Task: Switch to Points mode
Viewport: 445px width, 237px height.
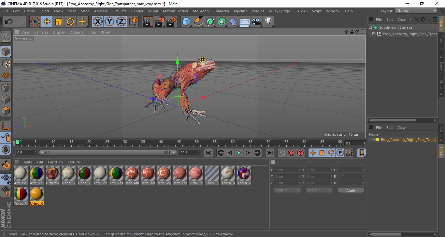Action: click(6, 87)
